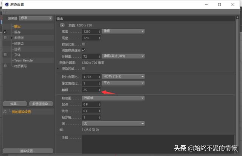Click the 多通道渲染... button
The width and height of the screenshot is (242, 156).
[x=41, y=104]
